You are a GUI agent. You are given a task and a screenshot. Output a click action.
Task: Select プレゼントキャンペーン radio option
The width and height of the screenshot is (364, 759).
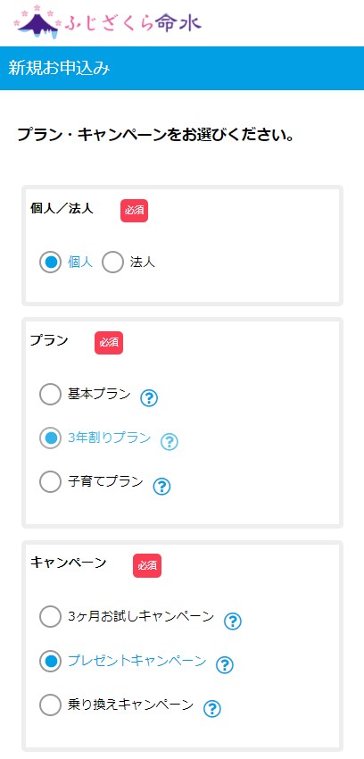pos(50,661)
